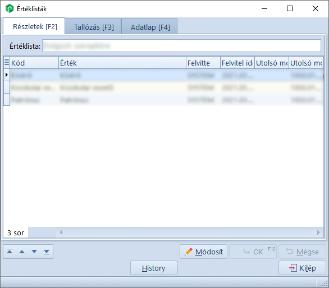Click the horizontal scrollbar left arrow
Viewport: 329px width, 288px height.
61,233
